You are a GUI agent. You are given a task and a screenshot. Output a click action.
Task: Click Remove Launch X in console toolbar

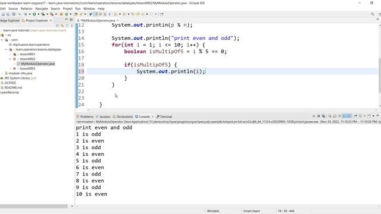[x=319, y=116]
